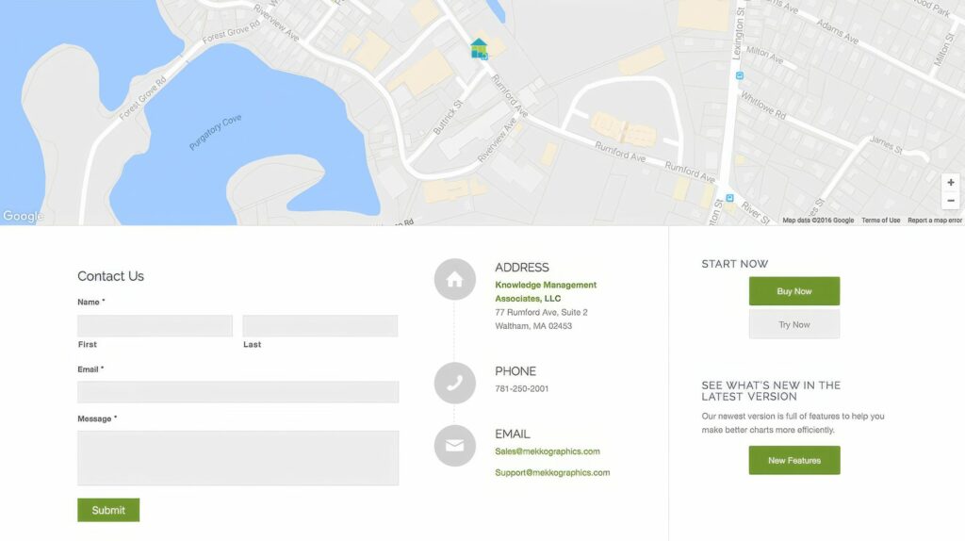Click the PHONE heading
This screenshot has width=965, height=541.
point(515,371)
